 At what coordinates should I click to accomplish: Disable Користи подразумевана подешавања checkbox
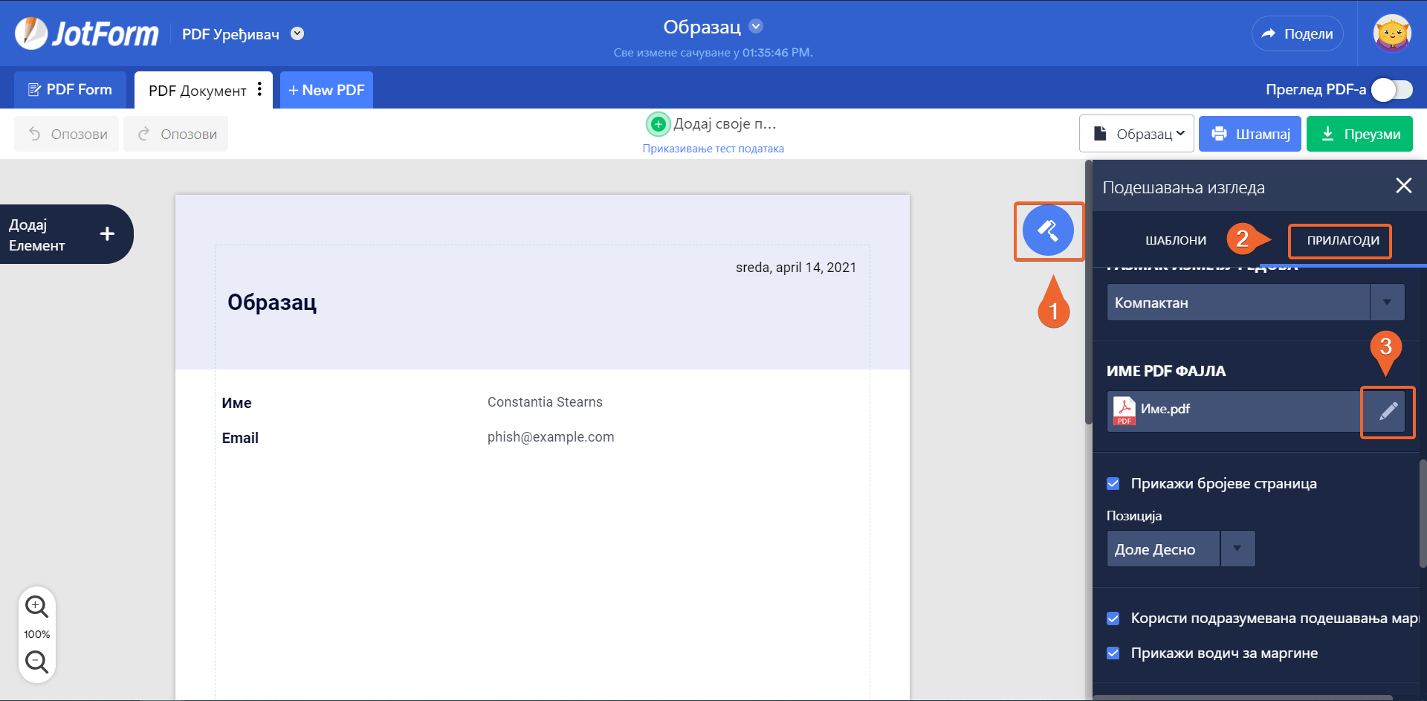pyautogui.click(x=1113, y=618)
